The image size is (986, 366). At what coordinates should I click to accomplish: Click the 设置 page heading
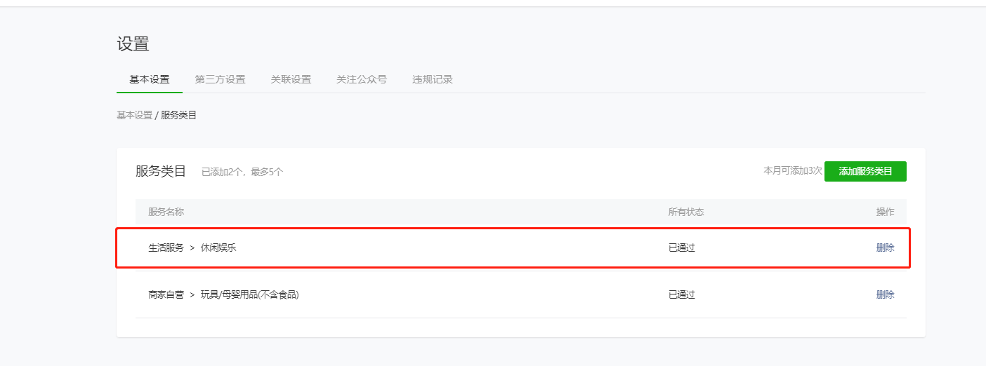[x=133, y=44]
